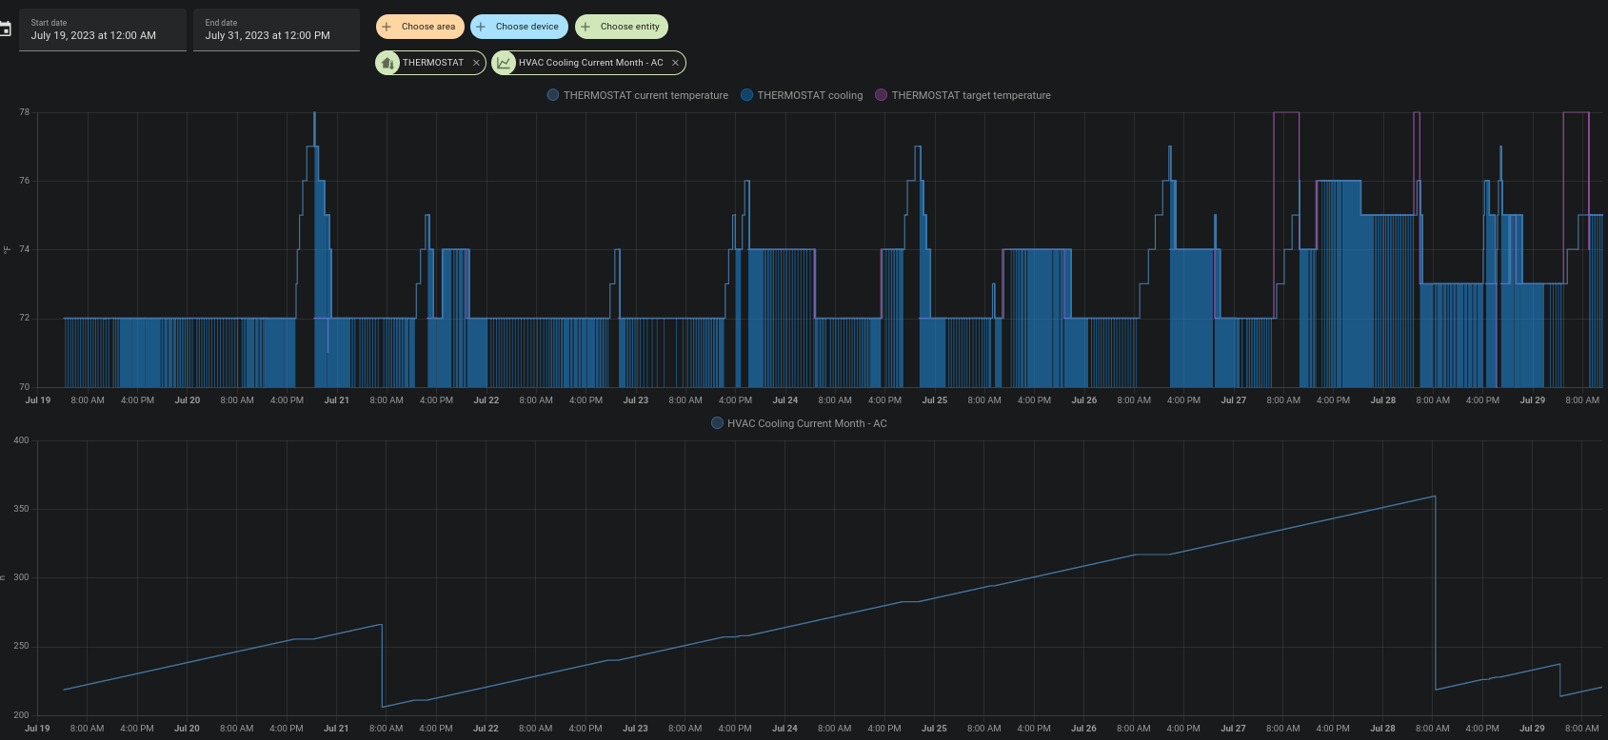The image size is (1608, 740).
Task: Open the Start date field
Action: pyautogui.click(x=103, y=30)
